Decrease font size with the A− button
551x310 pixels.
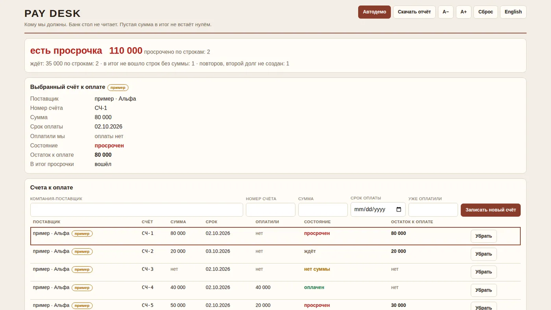[446, 12]
